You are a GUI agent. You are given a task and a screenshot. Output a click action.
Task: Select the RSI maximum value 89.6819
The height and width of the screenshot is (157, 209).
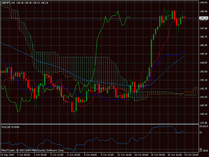(204, 126)
